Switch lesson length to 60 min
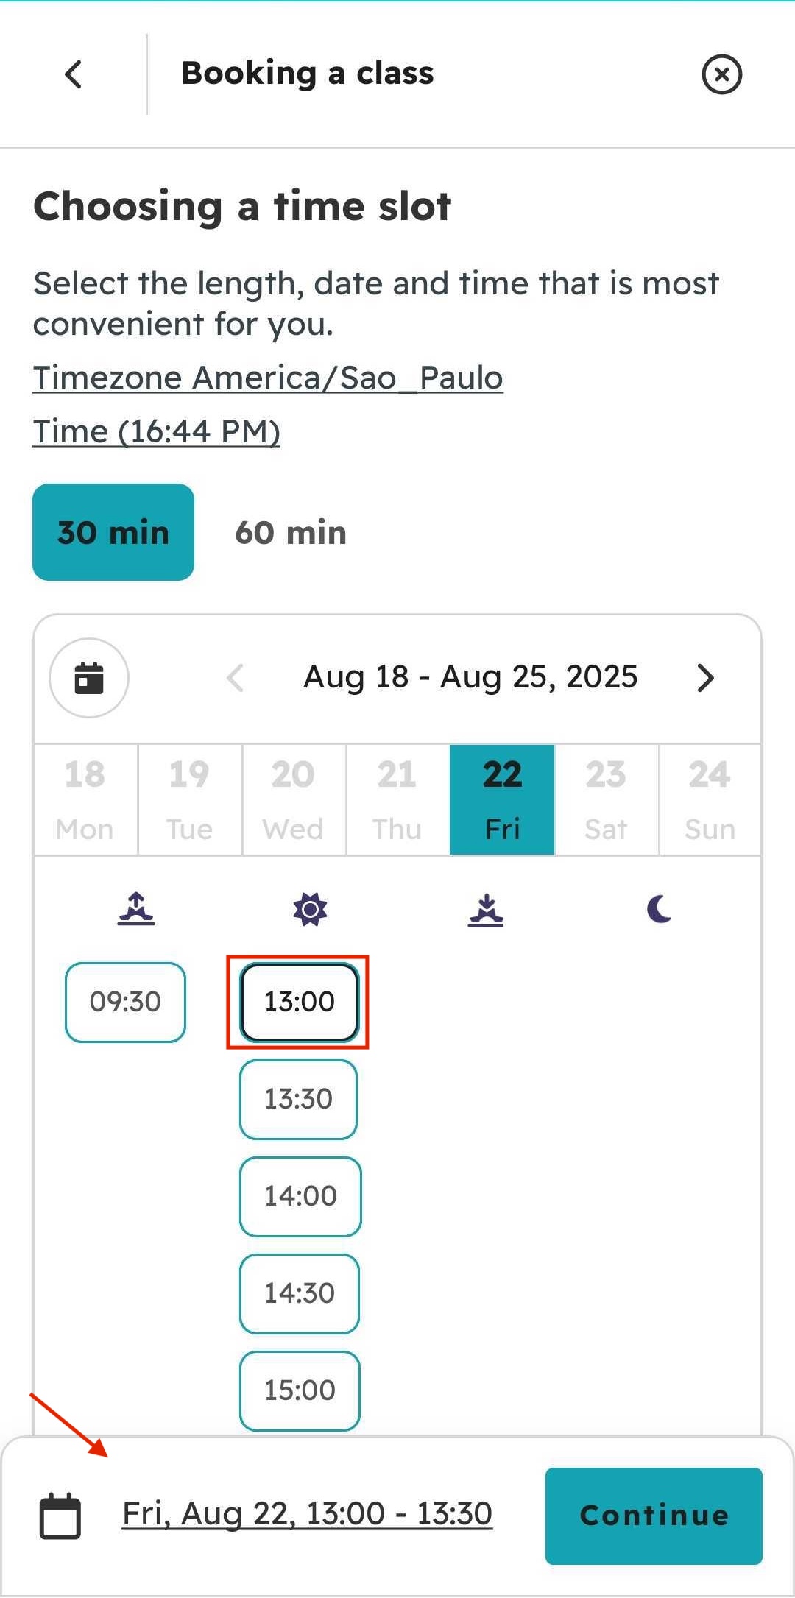Screen dimensions: 795x1598 pyautogui.click(x=290, y=532)
